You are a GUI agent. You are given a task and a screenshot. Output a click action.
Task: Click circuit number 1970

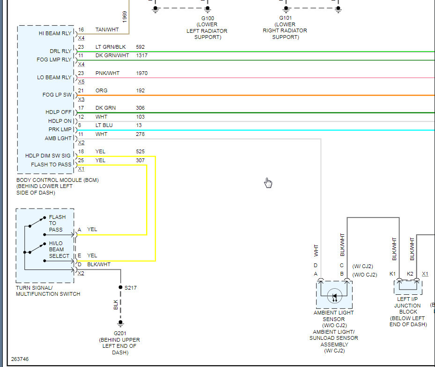coord(142,73)
